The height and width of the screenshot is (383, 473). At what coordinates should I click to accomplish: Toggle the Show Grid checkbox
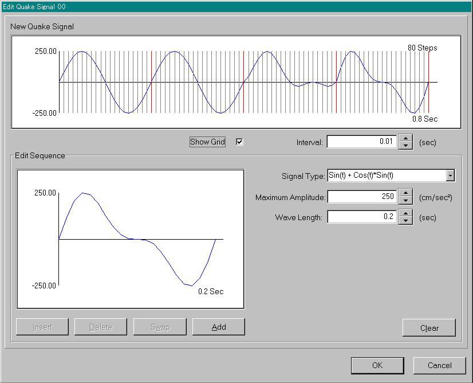239,142
